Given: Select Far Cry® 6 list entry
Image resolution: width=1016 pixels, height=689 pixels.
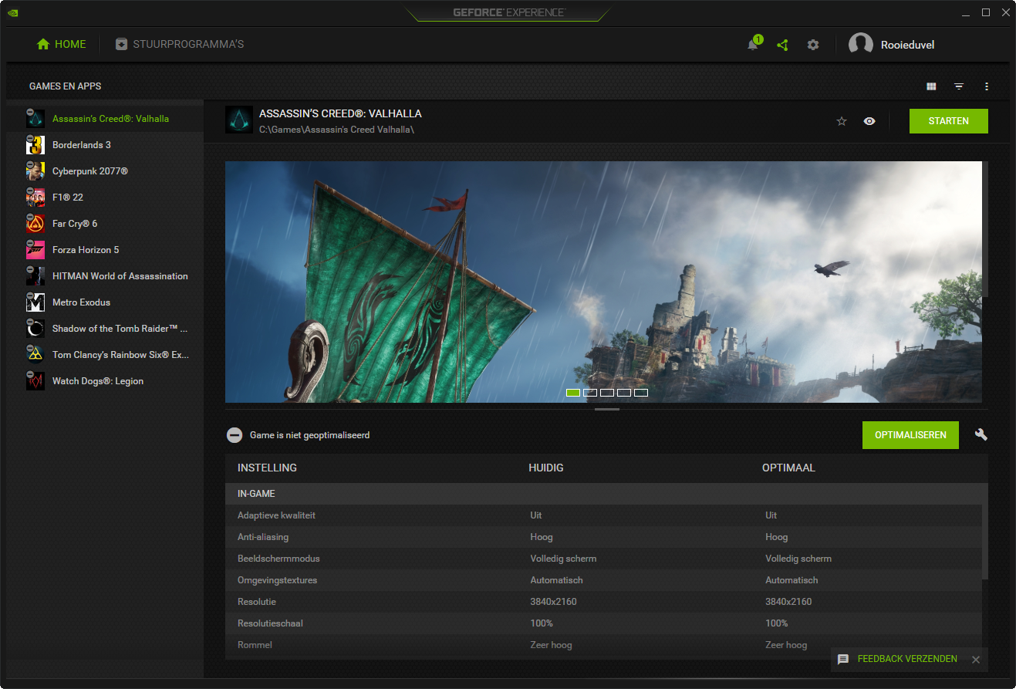Looking at the screenshot, I should [x=75, y=224].
